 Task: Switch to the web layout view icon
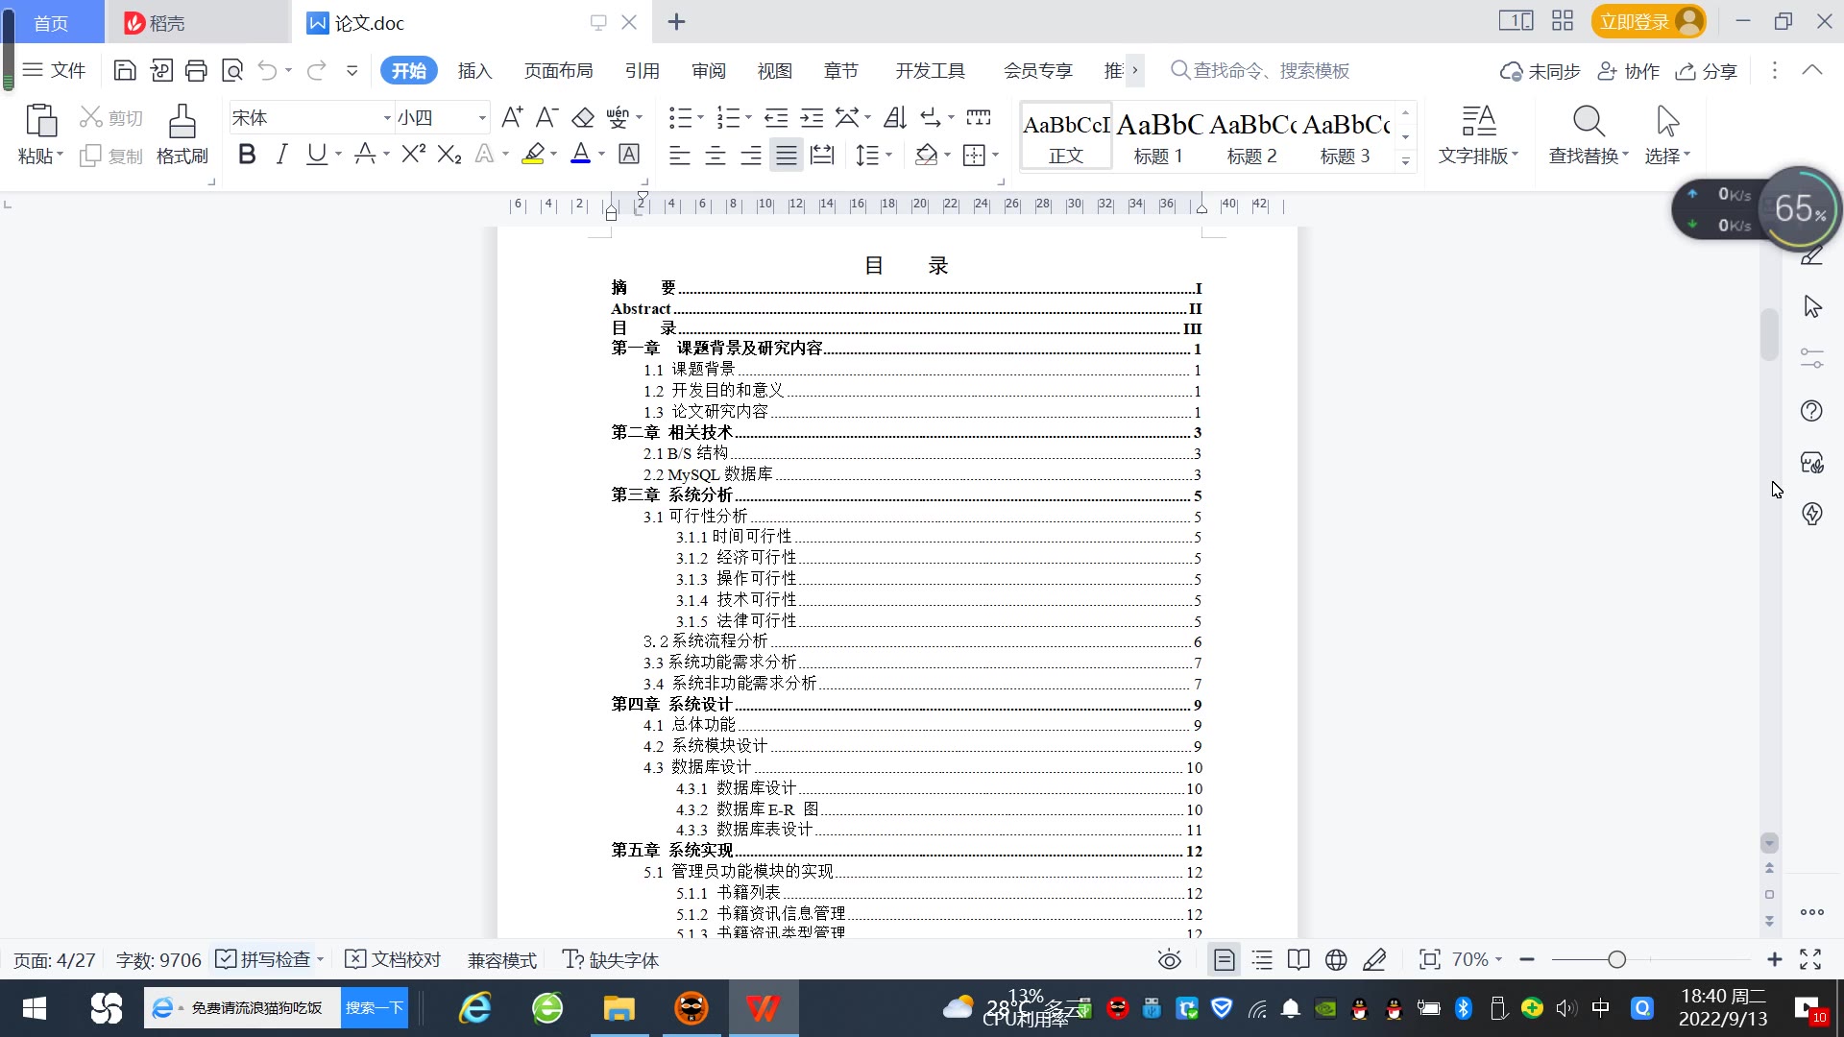(1335, 960)
